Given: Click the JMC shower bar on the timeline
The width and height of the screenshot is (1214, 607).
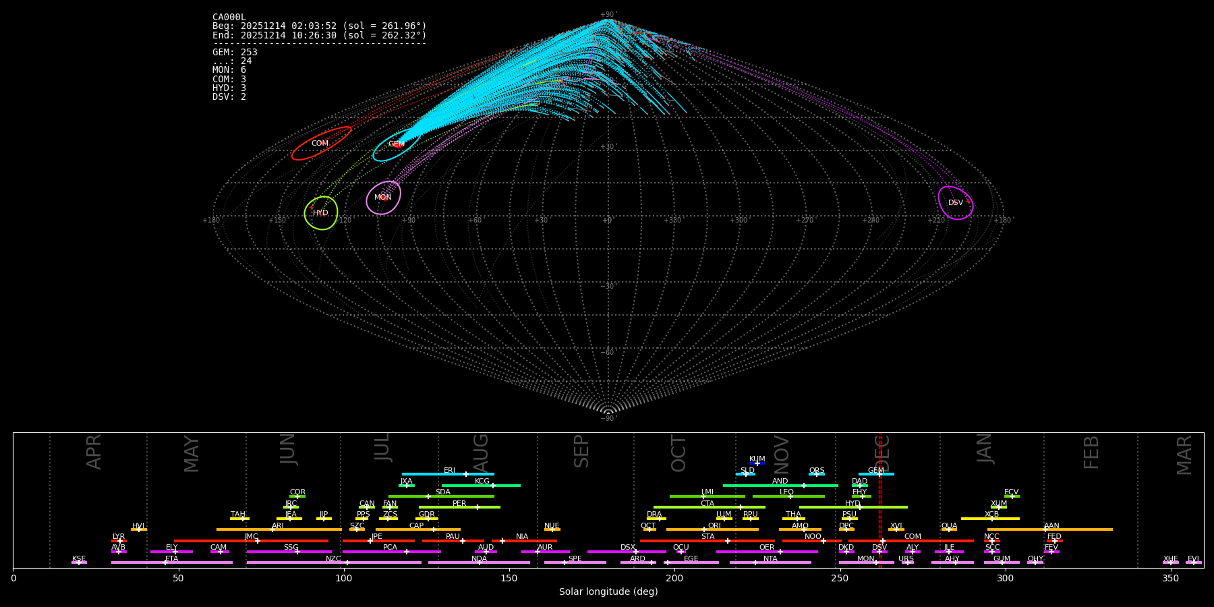Looking at the screenshot, I should [252, 540].
